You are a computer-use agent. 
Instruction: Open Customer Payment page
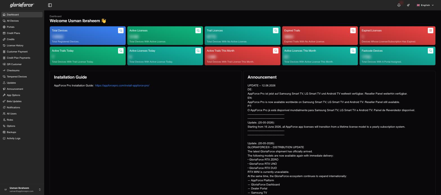pos(22,52)
